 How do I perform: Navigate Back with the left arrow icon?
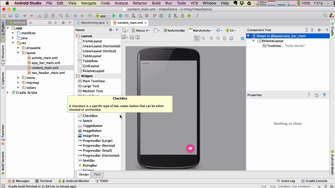point(75,16)
